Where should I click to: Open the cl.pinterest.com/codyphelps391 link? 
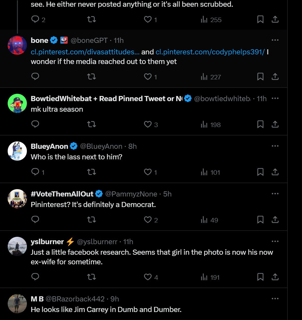coord(210,52)
